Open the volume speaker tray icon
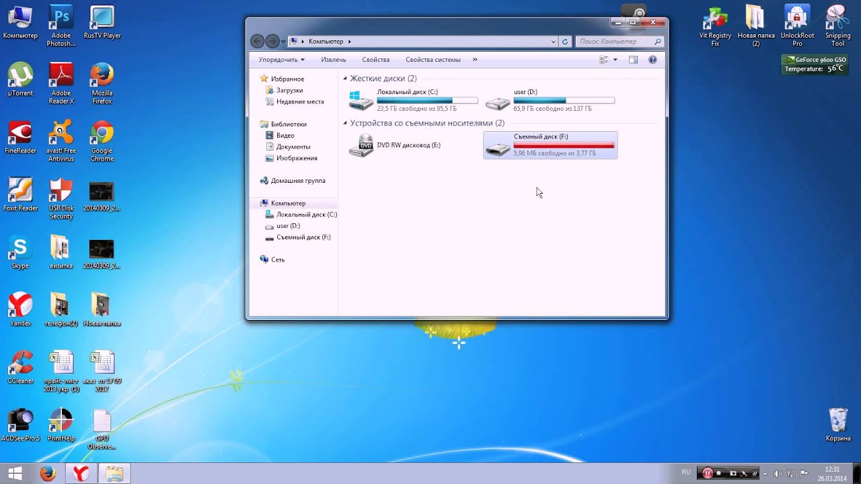861x484 pixels. tap(779, 473)
